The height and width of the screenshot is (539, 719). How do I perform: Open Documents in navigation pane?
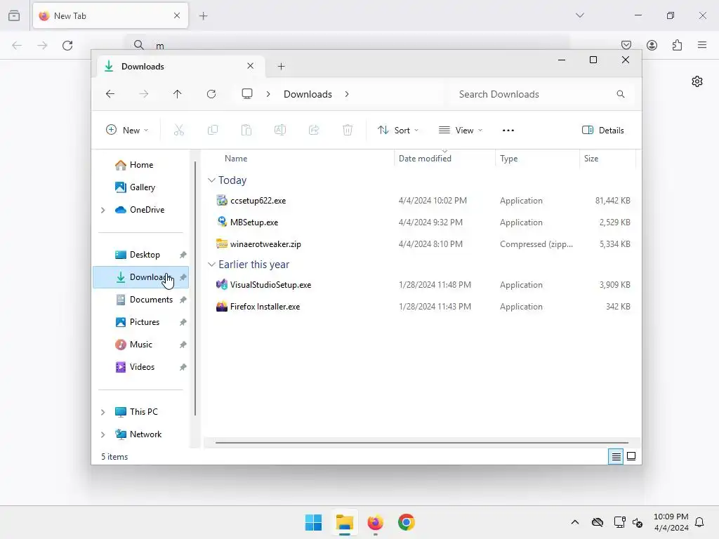[140, 300]
